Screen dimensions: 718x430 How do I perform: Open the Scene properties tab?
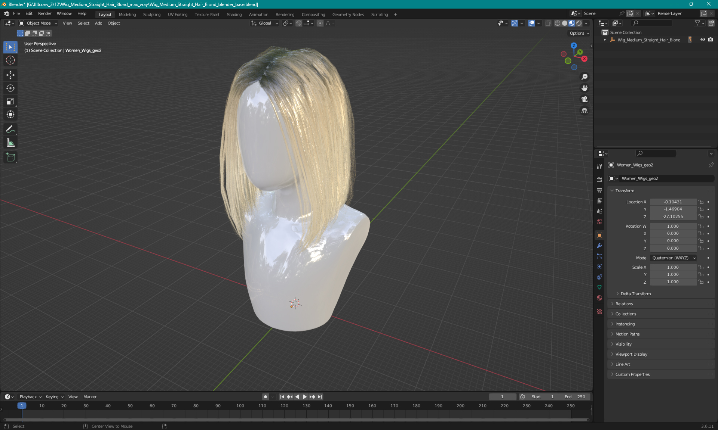[x=599, y=211]
